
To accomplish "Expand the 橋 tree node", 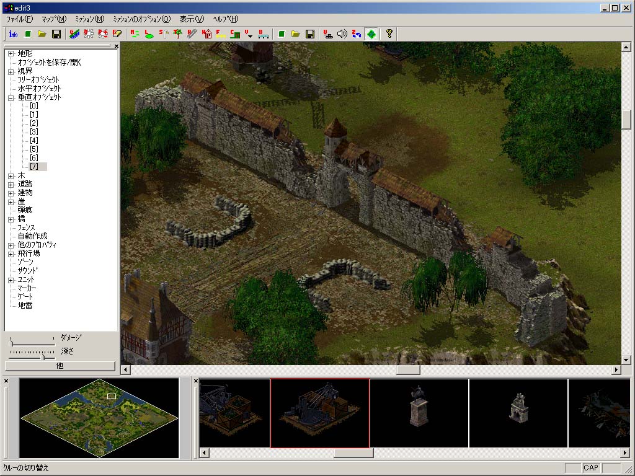I will (x=11, y=219).
